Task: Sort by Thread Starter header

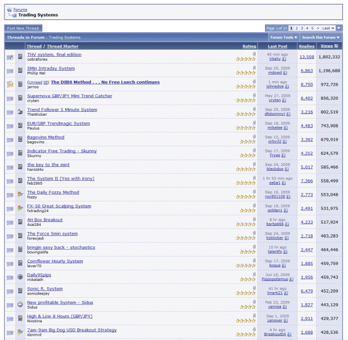Action: pyautogui.click(x=62, y=46)
